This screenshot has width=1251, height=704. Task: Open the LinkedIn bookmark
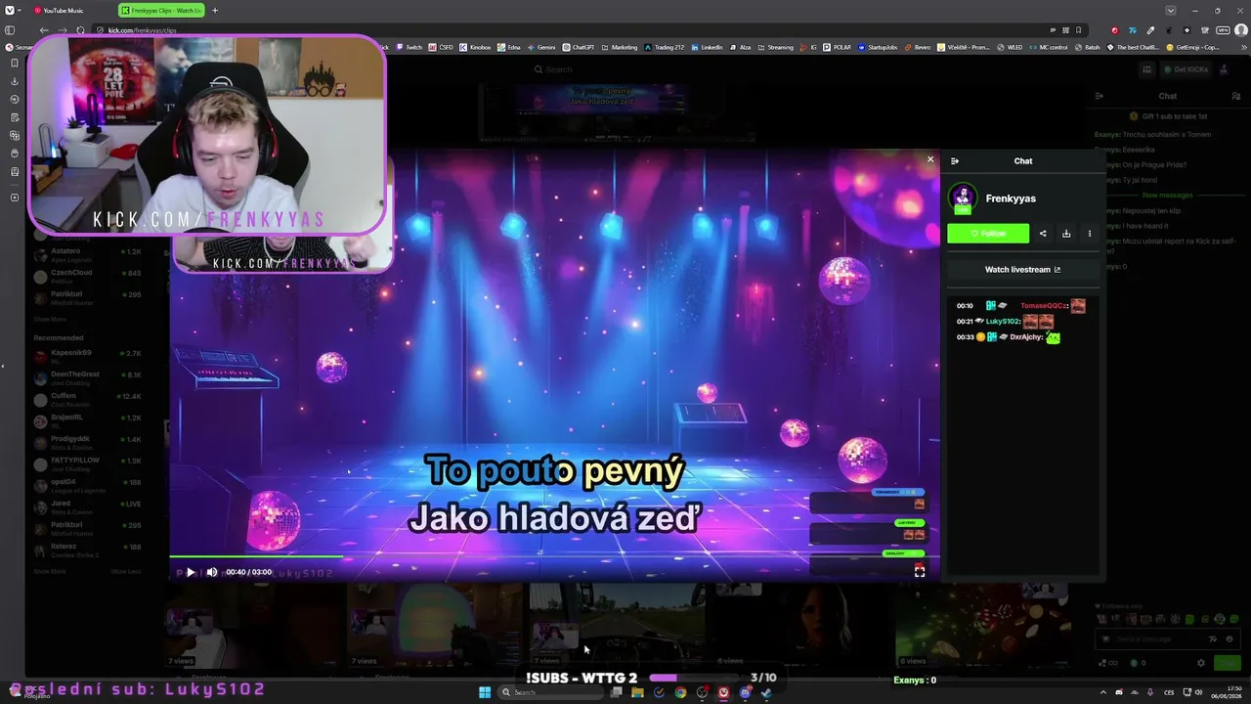click(708, 47)
